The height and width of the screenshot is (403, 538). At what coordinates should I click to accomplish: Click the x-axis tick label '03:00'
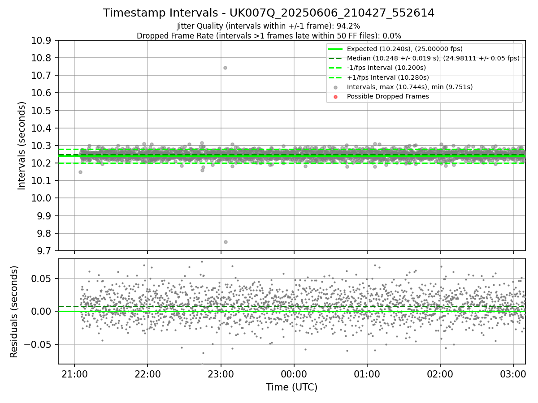pos(513,374)
